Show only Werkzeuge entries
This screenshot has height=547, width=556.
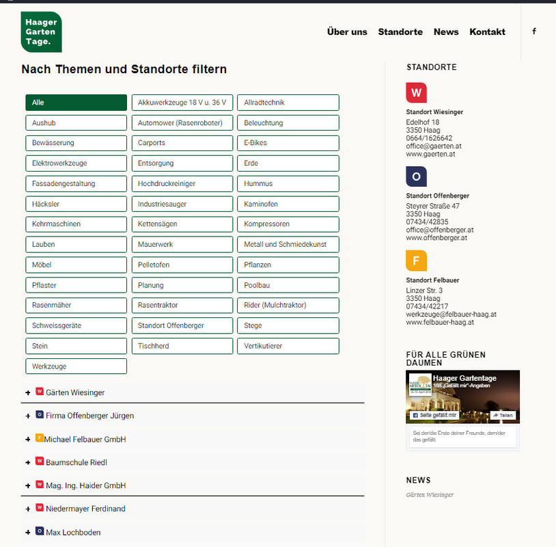point(77,366)
